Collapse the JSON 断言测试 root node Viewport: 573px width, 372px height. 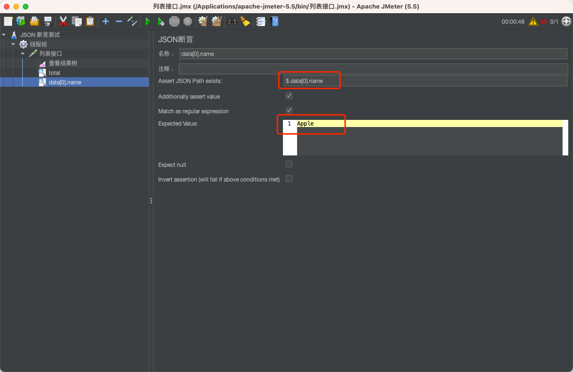(x=4, y=34)
